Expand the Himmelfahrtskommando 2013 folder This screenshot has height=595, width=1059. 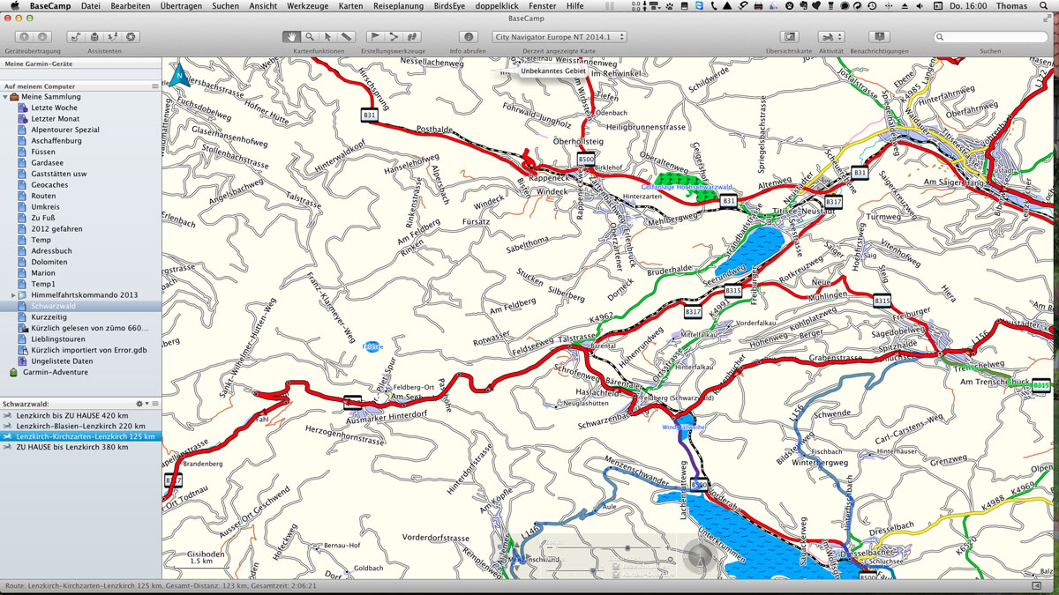pos(13,295)
